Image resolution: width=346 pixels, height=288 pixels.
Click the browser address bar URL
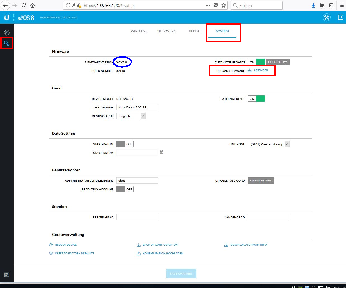tap(109, 5)
